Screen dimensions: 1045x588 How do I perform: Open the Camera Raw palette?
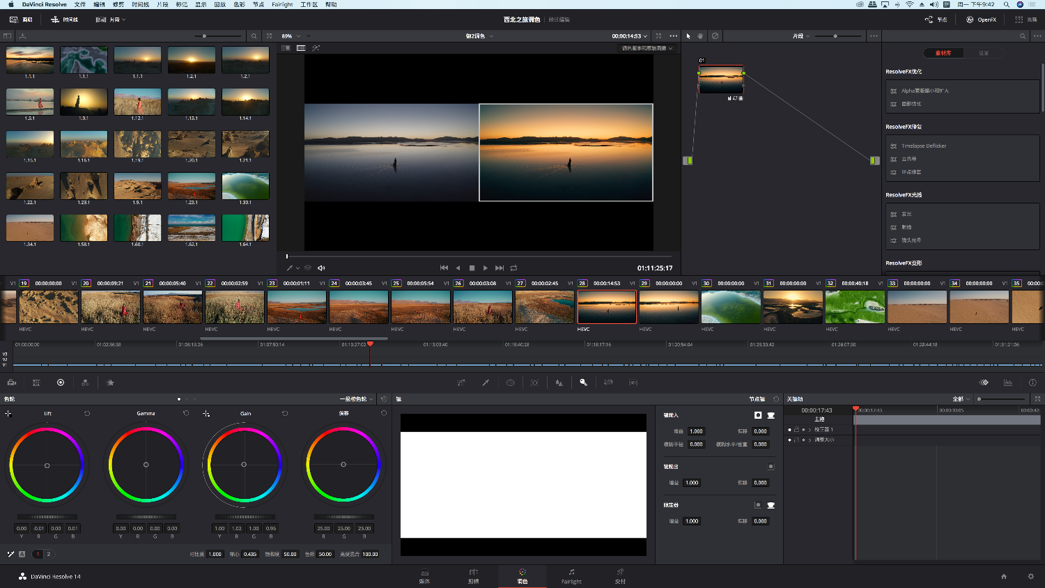coord(12,382)
